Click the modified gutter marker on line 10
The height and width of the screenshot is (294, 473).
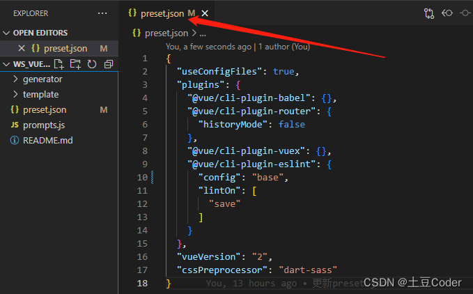(x=153, y=177)
